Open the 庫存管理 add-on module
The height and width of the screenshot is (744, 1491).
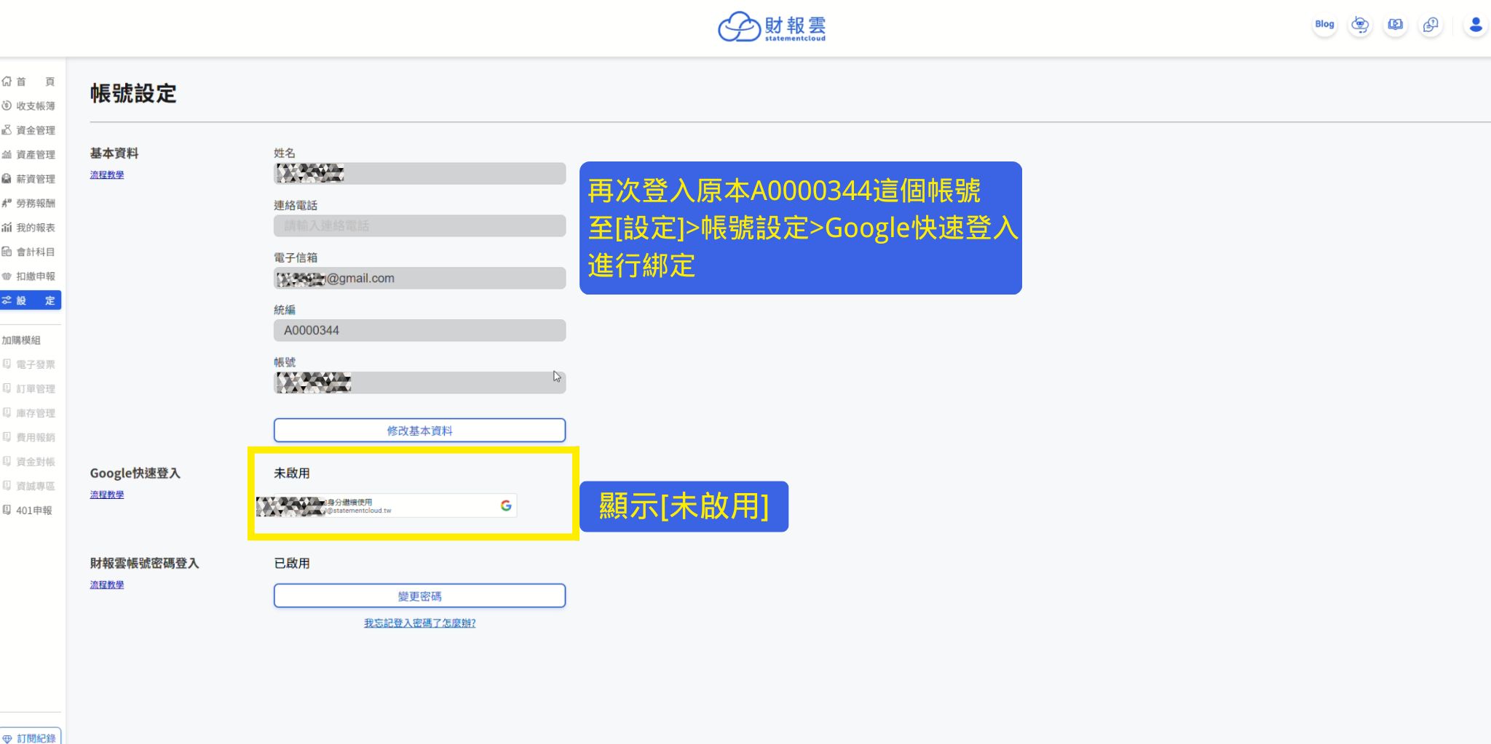point(29,413)
